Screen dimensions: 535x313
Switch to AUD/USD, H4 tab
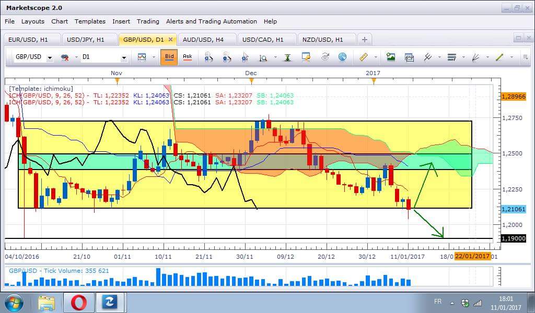[x=207, y=40]
